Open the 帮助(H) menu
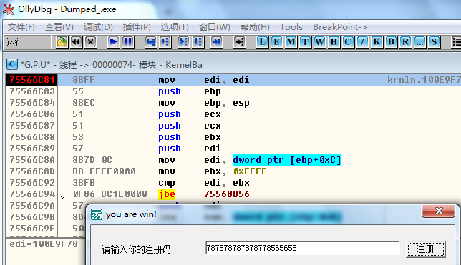 point(255,27)
